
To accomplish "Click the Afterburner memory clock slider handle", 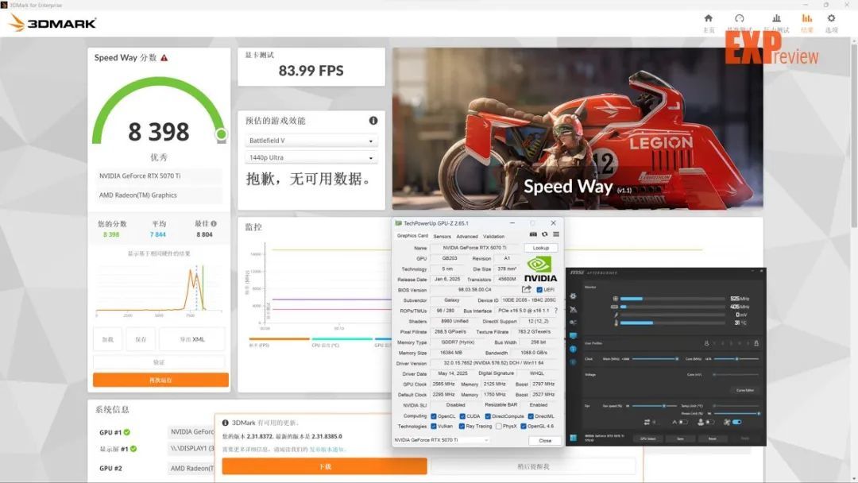I will tap(677, 359).
